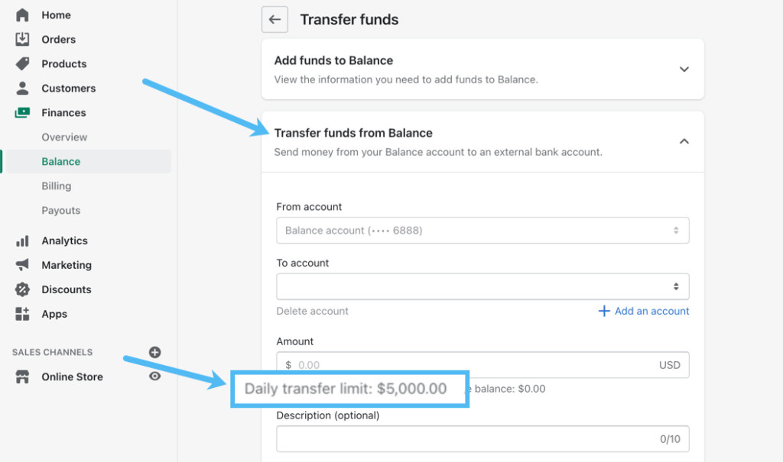Collapse the Transfer funds from Balance section
783x462 pixels.
684,141
